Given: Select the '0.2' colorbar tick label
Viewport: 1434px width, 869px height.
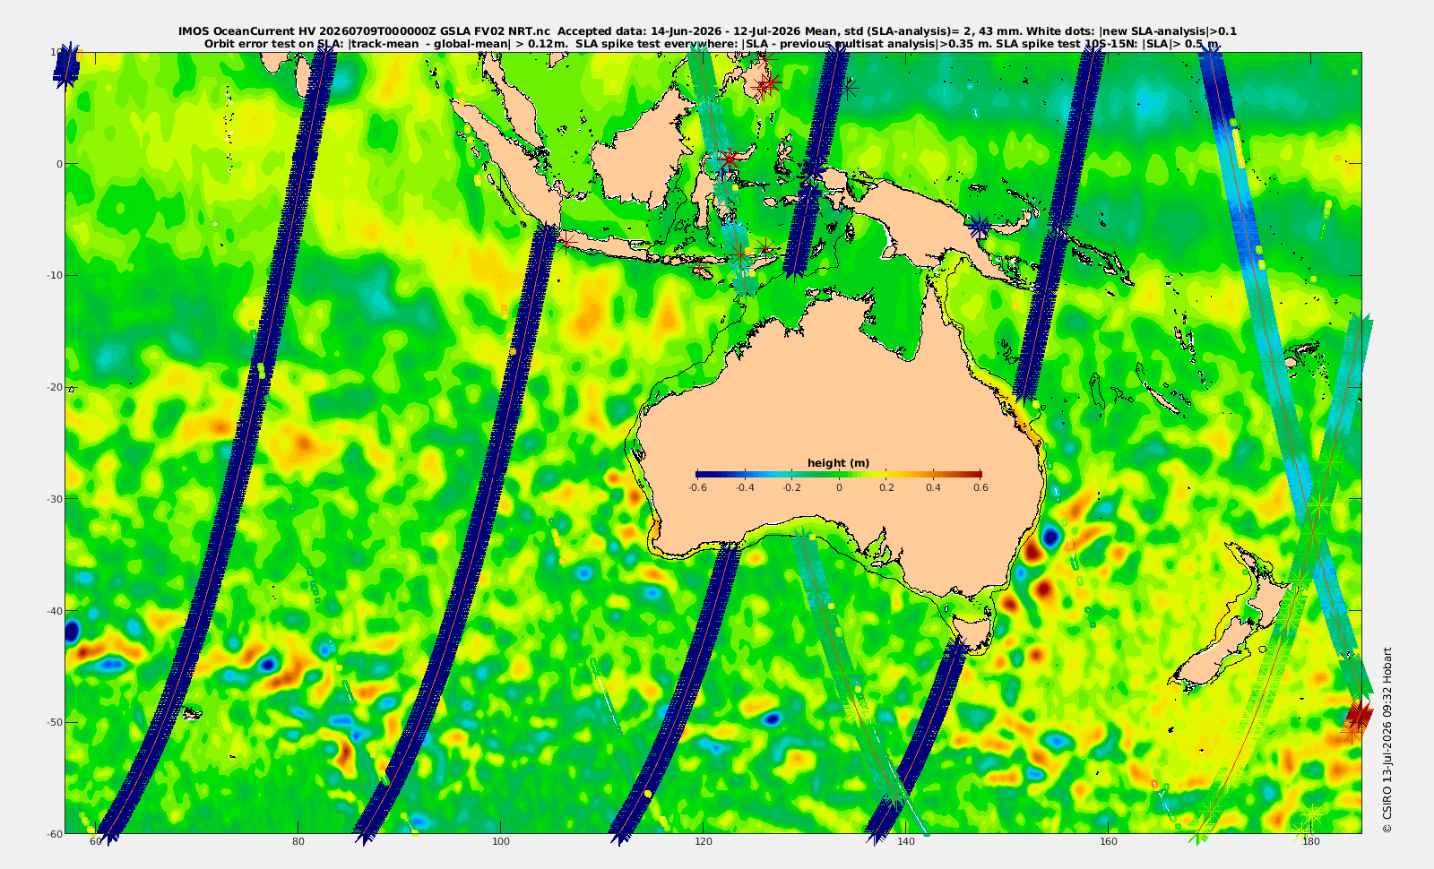Looking at the screenshot, I should click(x=886, y=488).
